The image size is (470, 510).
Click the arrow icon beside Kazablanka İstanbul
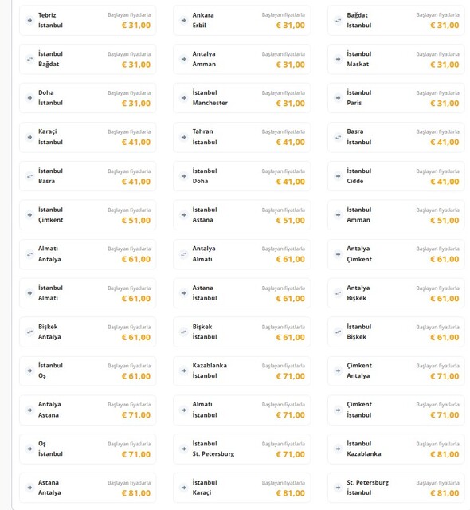coord(184,371)
